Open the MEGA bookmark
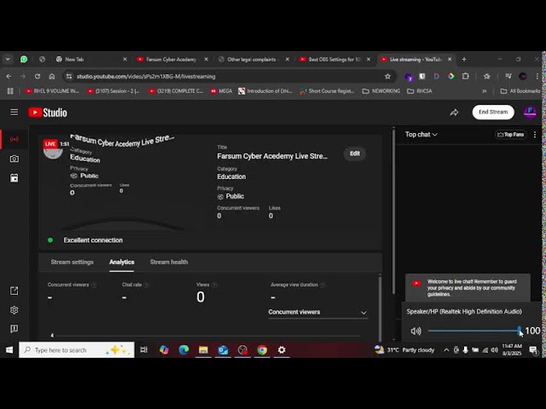This screenshot has height=409, width=546. click(222, 91)
